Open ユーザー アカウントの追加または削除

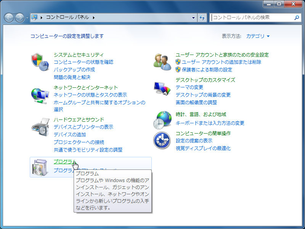(x=222, y=62)
